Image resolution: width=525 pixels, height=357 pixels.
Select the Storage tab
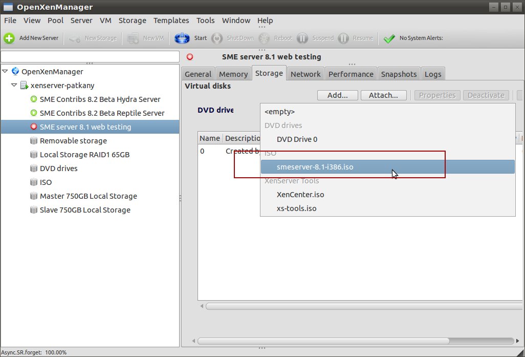click(x=269, y=73)
